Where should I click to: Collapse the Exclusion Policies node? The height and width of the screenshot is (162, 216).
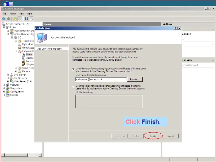16,51
